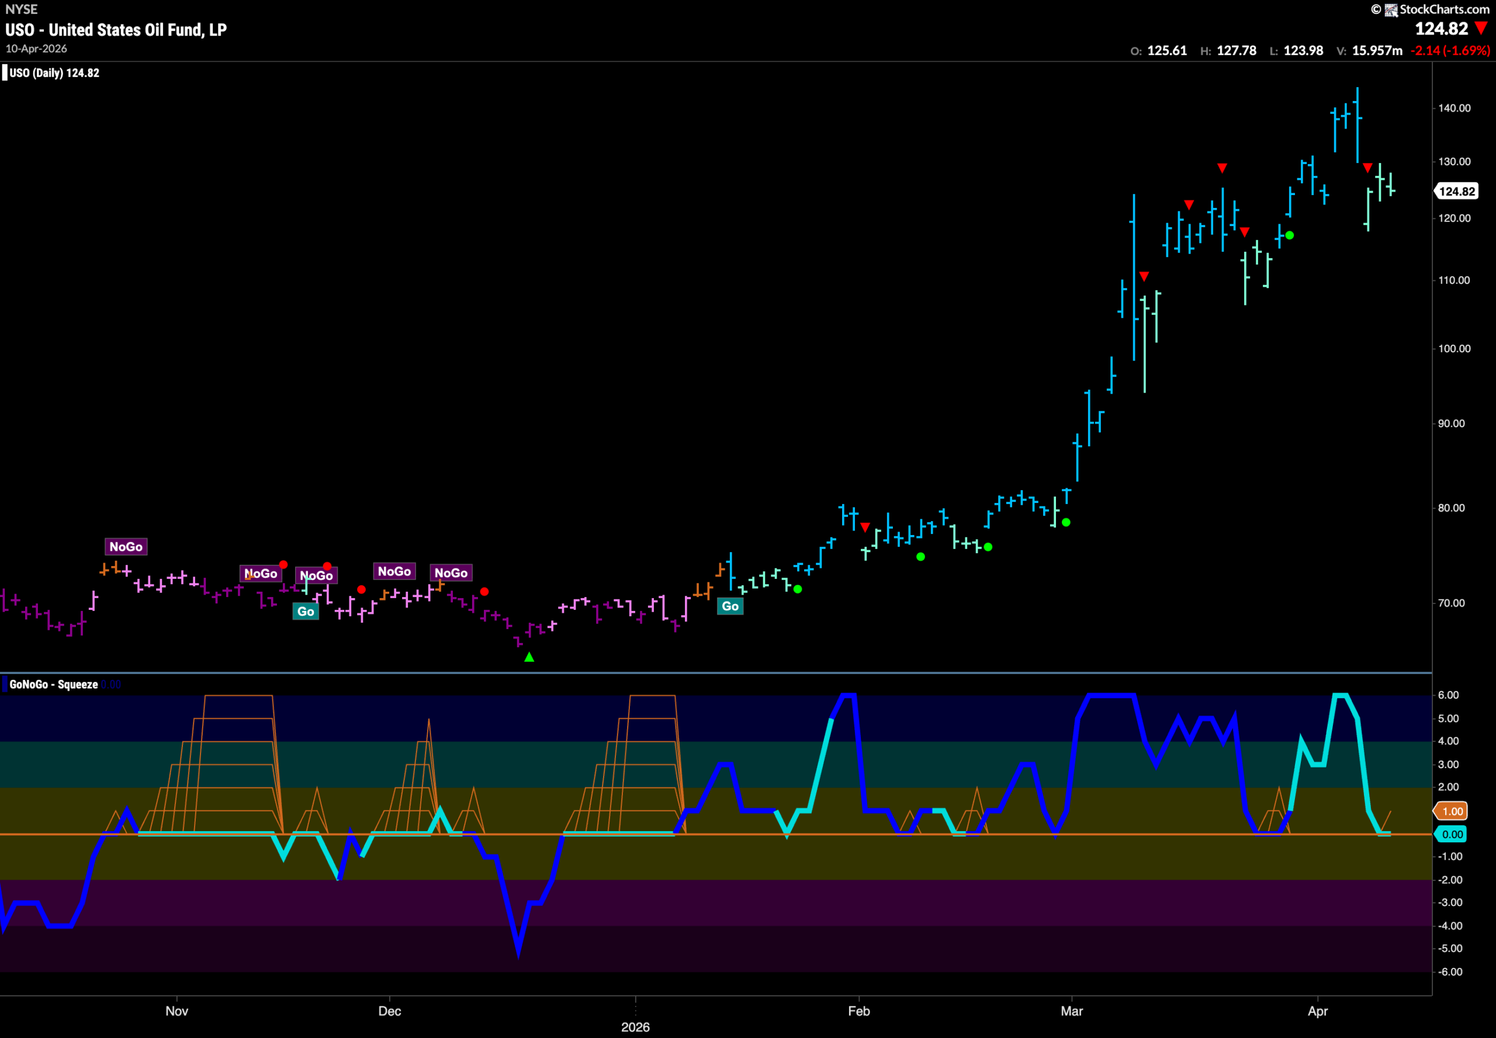Click the GoNoGo - Squeeze panel label
Image resolution: width=1496 pixels, height=1038 pixels.
[x=54, y=684]
